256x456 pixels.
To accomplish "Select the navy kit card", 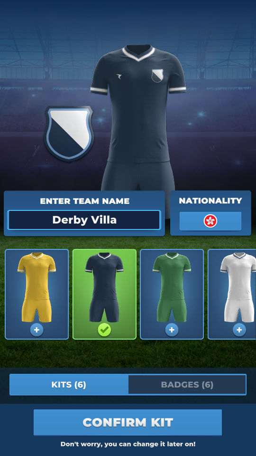I will coord(104,294).
